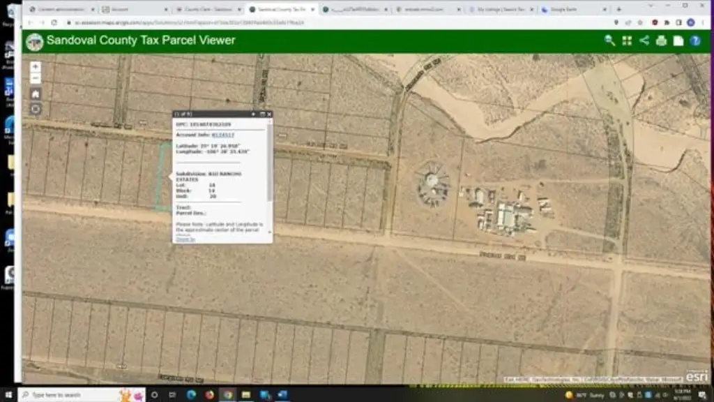Click the help question mark icon
Image resolution: width=714 pixels, height=402 pixels.
tap(695, 40)
